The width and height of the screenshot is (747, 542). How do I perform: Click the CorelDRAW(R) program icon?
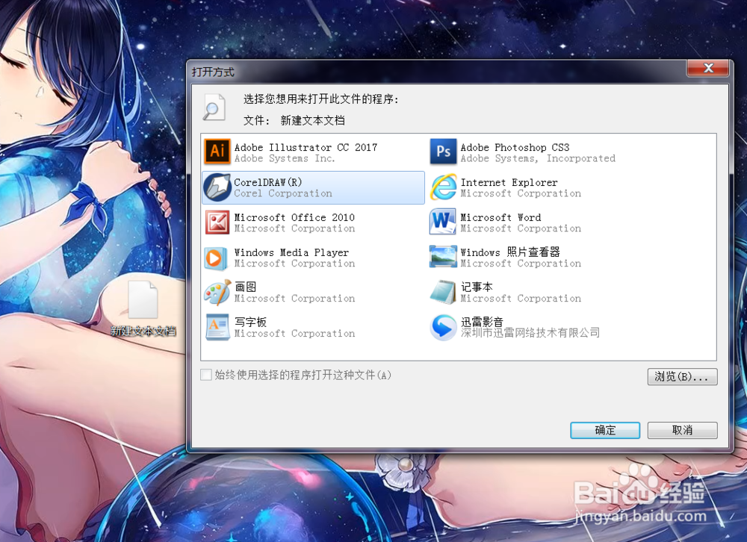click(x=217, y=187)
